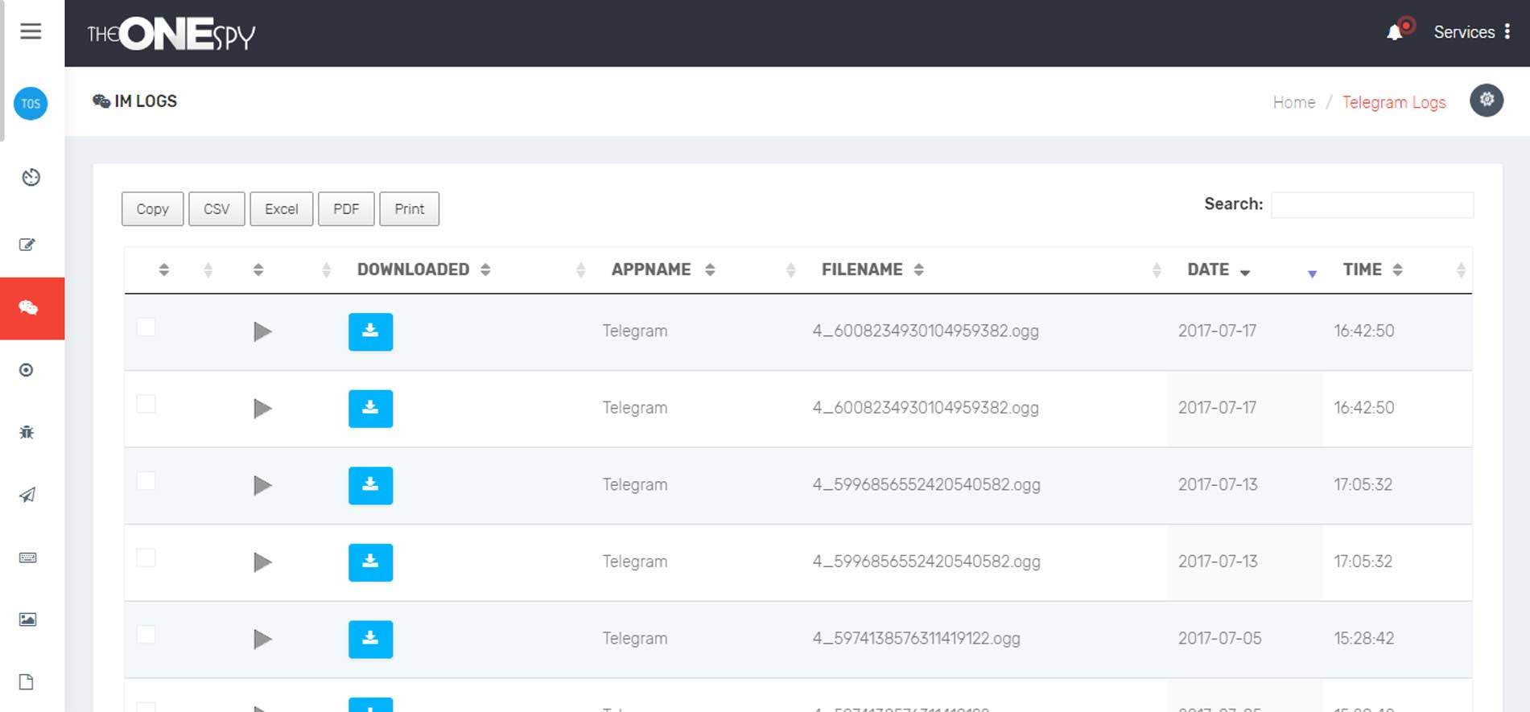This screenshot has width=1530, height=712.
Task: Click the PDF export button
Action: pos(346,209)
